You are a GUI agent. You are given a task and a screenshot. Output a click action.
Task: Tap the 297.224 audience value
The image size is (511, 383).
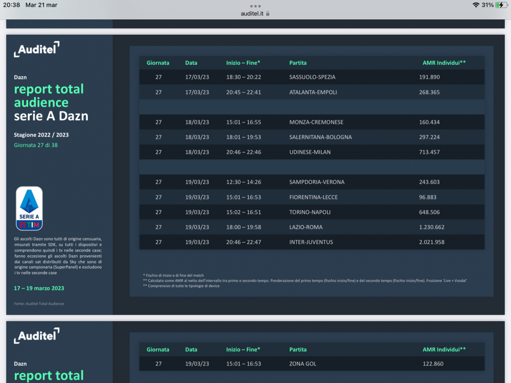click(x=429, y=137)
